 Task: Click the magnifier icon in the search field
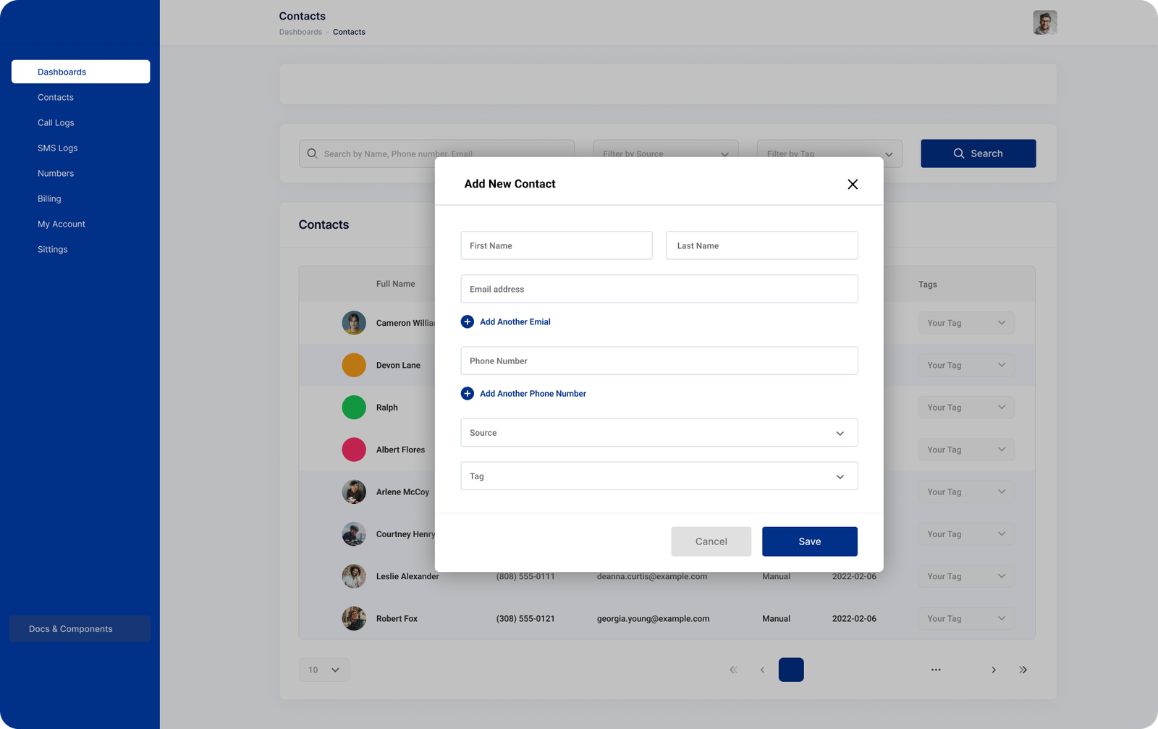[x=312, y=153]
